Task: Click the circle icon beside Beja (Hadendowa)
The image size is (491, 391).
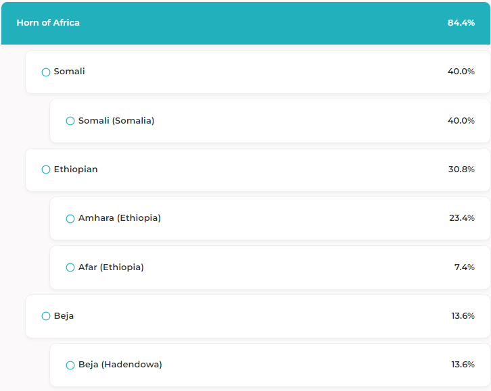Action: [70, 365]
